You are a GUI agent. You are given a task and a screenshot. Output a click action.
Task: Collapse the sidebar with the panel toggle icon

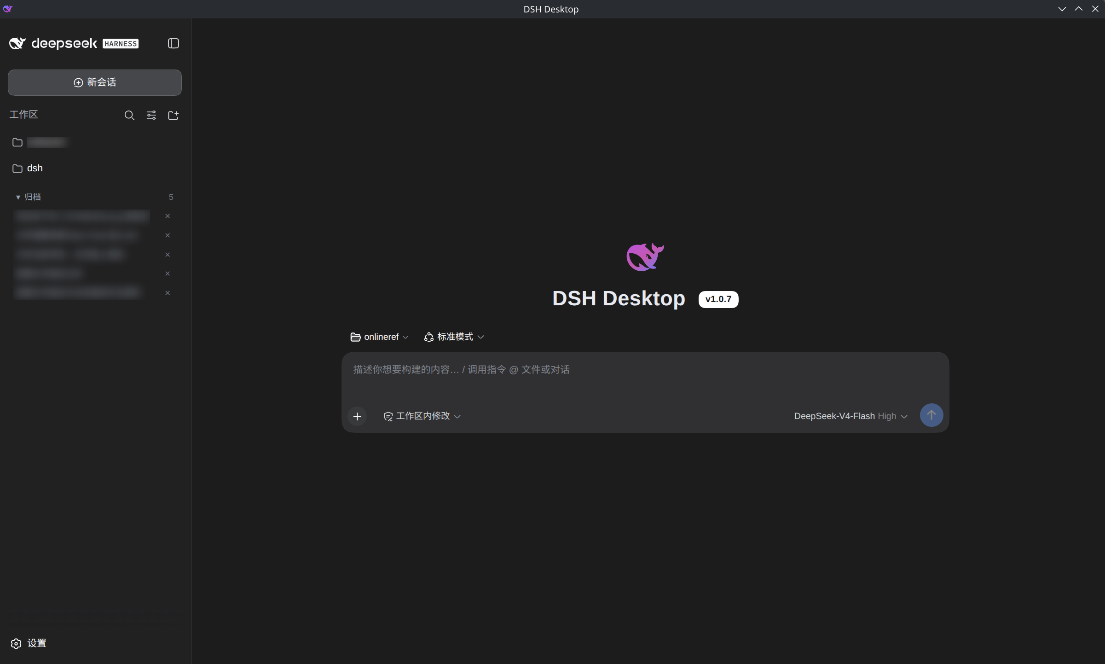[x=173, y=43]
